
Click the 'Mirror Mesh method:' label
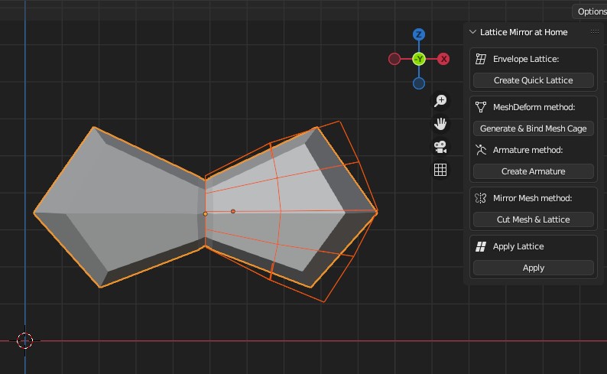click(x=532, y=198)
